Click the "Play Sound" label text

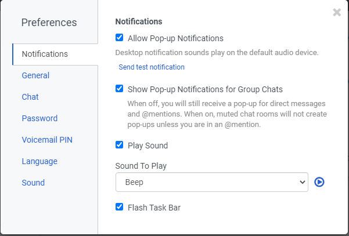[147, 146]
